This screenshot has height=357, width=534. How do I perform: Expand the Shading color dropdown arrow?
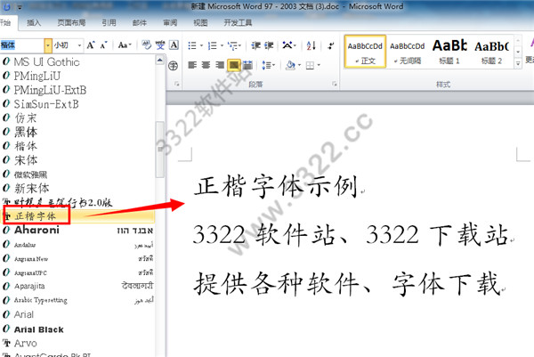(299, 65)
